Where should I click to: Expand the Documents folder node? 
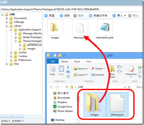pyautogui.click(x=7, y=18)
